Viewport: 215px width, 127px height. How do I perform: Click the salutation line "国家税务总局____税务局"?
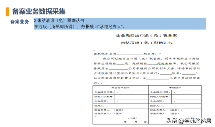tap(125, 54)
